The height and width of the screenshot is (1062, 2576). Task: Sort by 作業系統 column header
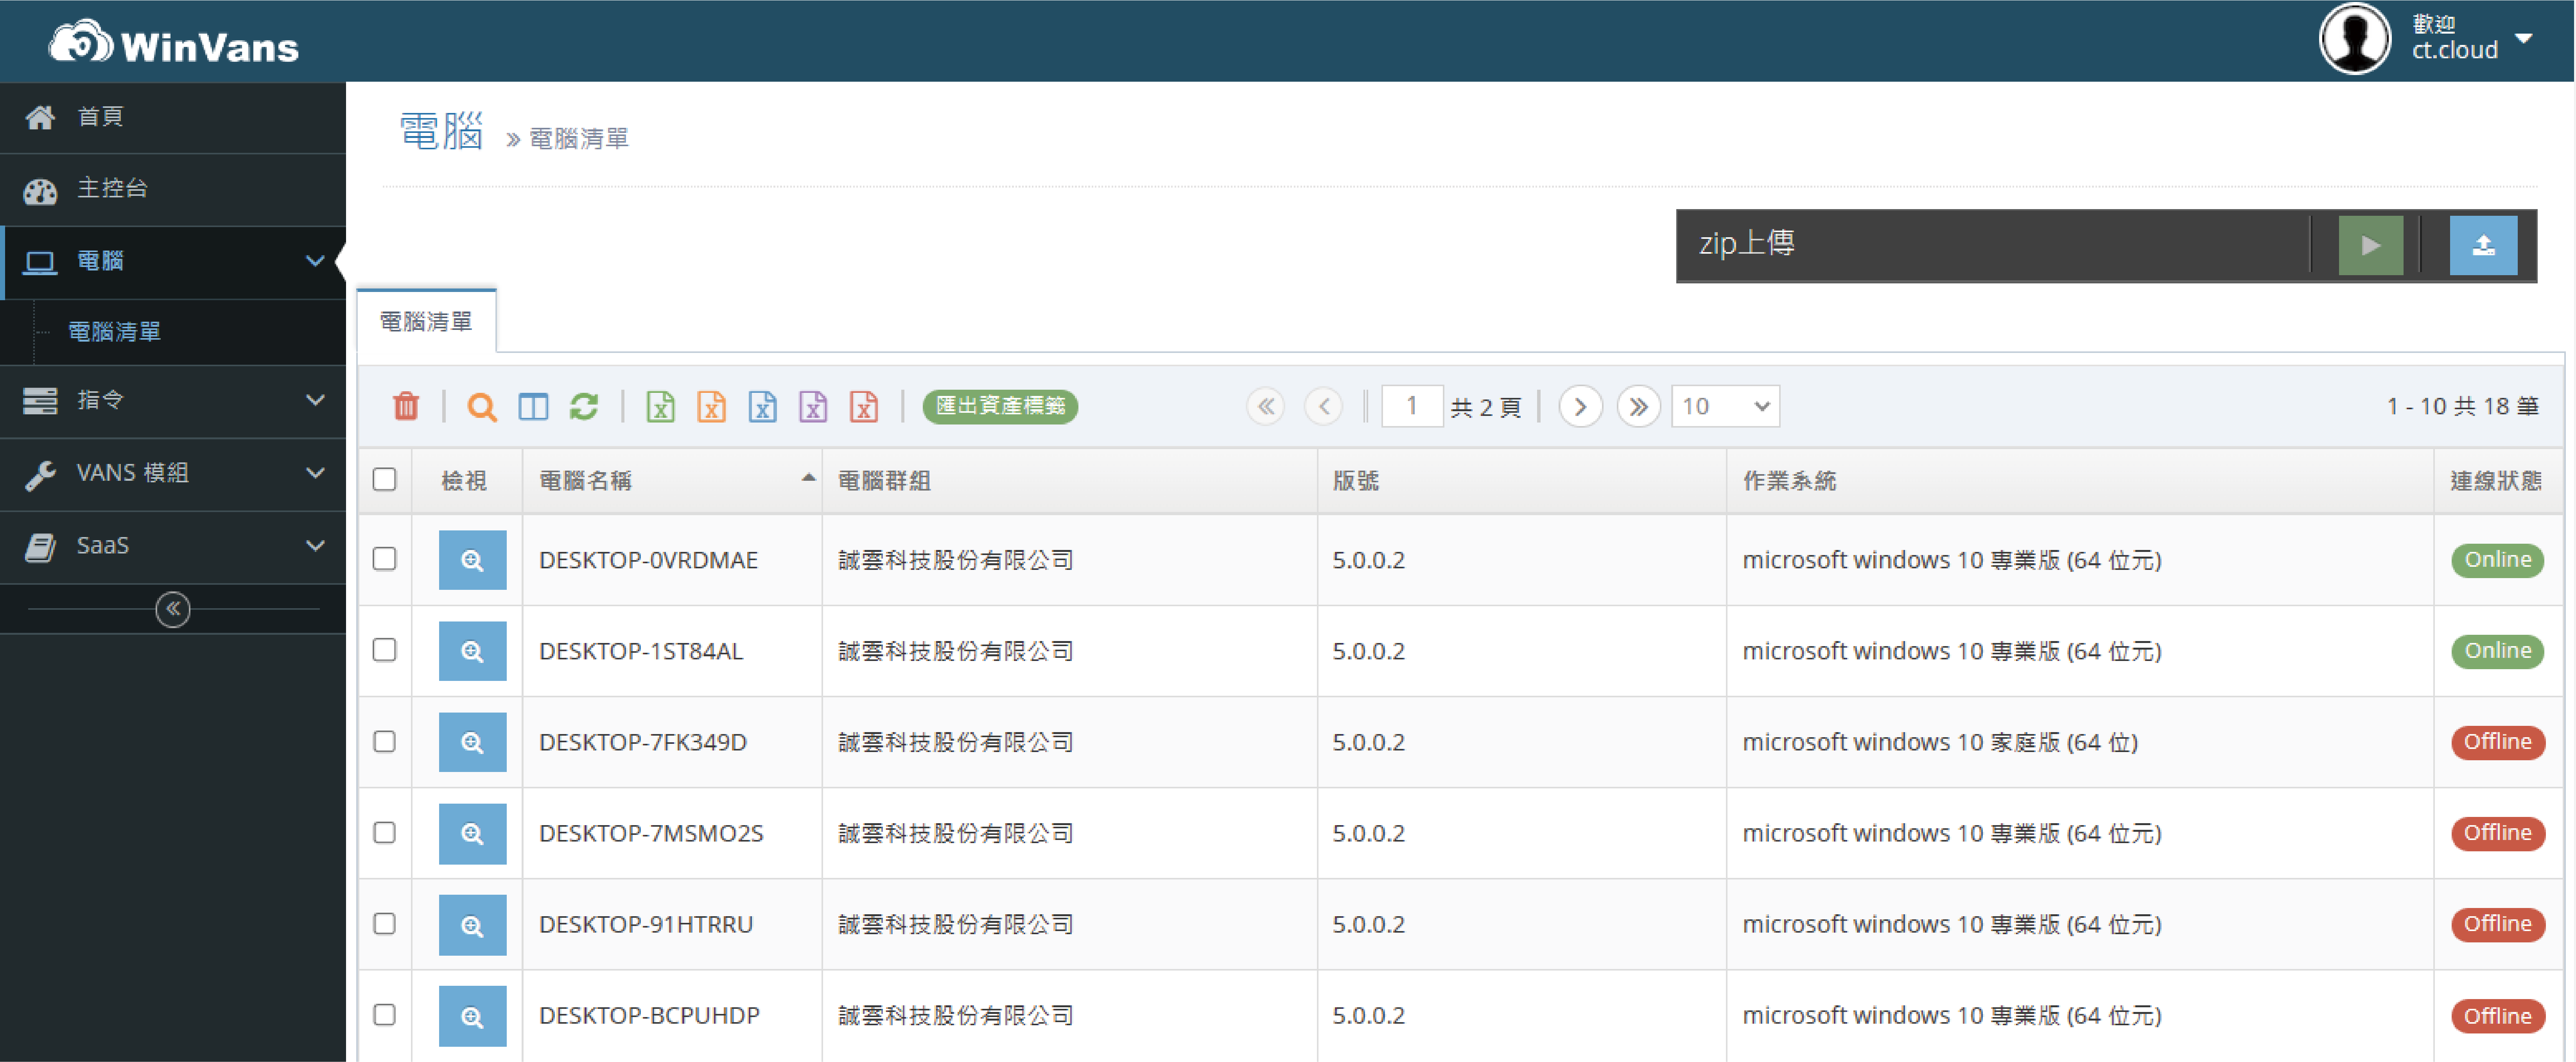point(2080,481)
